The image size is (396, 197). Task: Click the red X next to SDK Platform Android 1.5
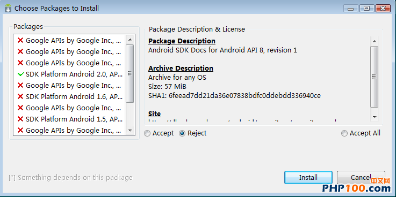20,119
